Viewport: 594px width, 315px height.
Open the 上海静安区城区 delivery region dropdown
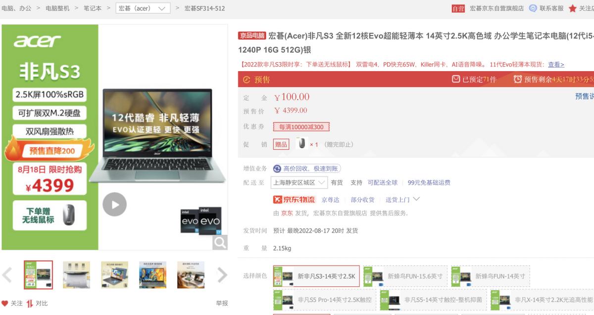[x=299, y=182]
